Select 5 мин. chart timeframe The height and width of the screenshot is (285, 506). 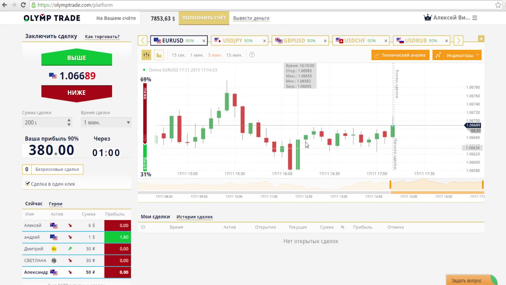pyautogui.click(x=215, y=55)
